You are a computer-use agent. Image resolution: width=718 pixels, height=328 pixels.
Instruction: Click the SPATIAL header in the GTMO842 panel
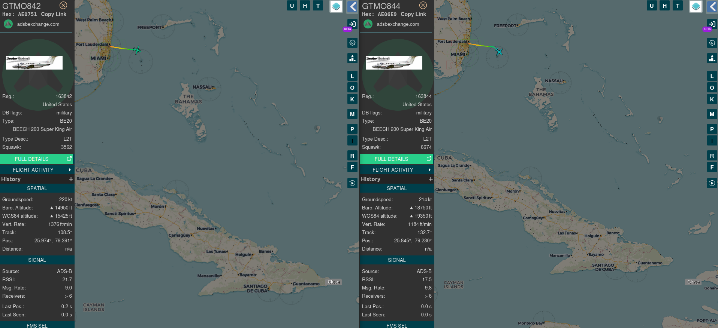coord(37,188)
